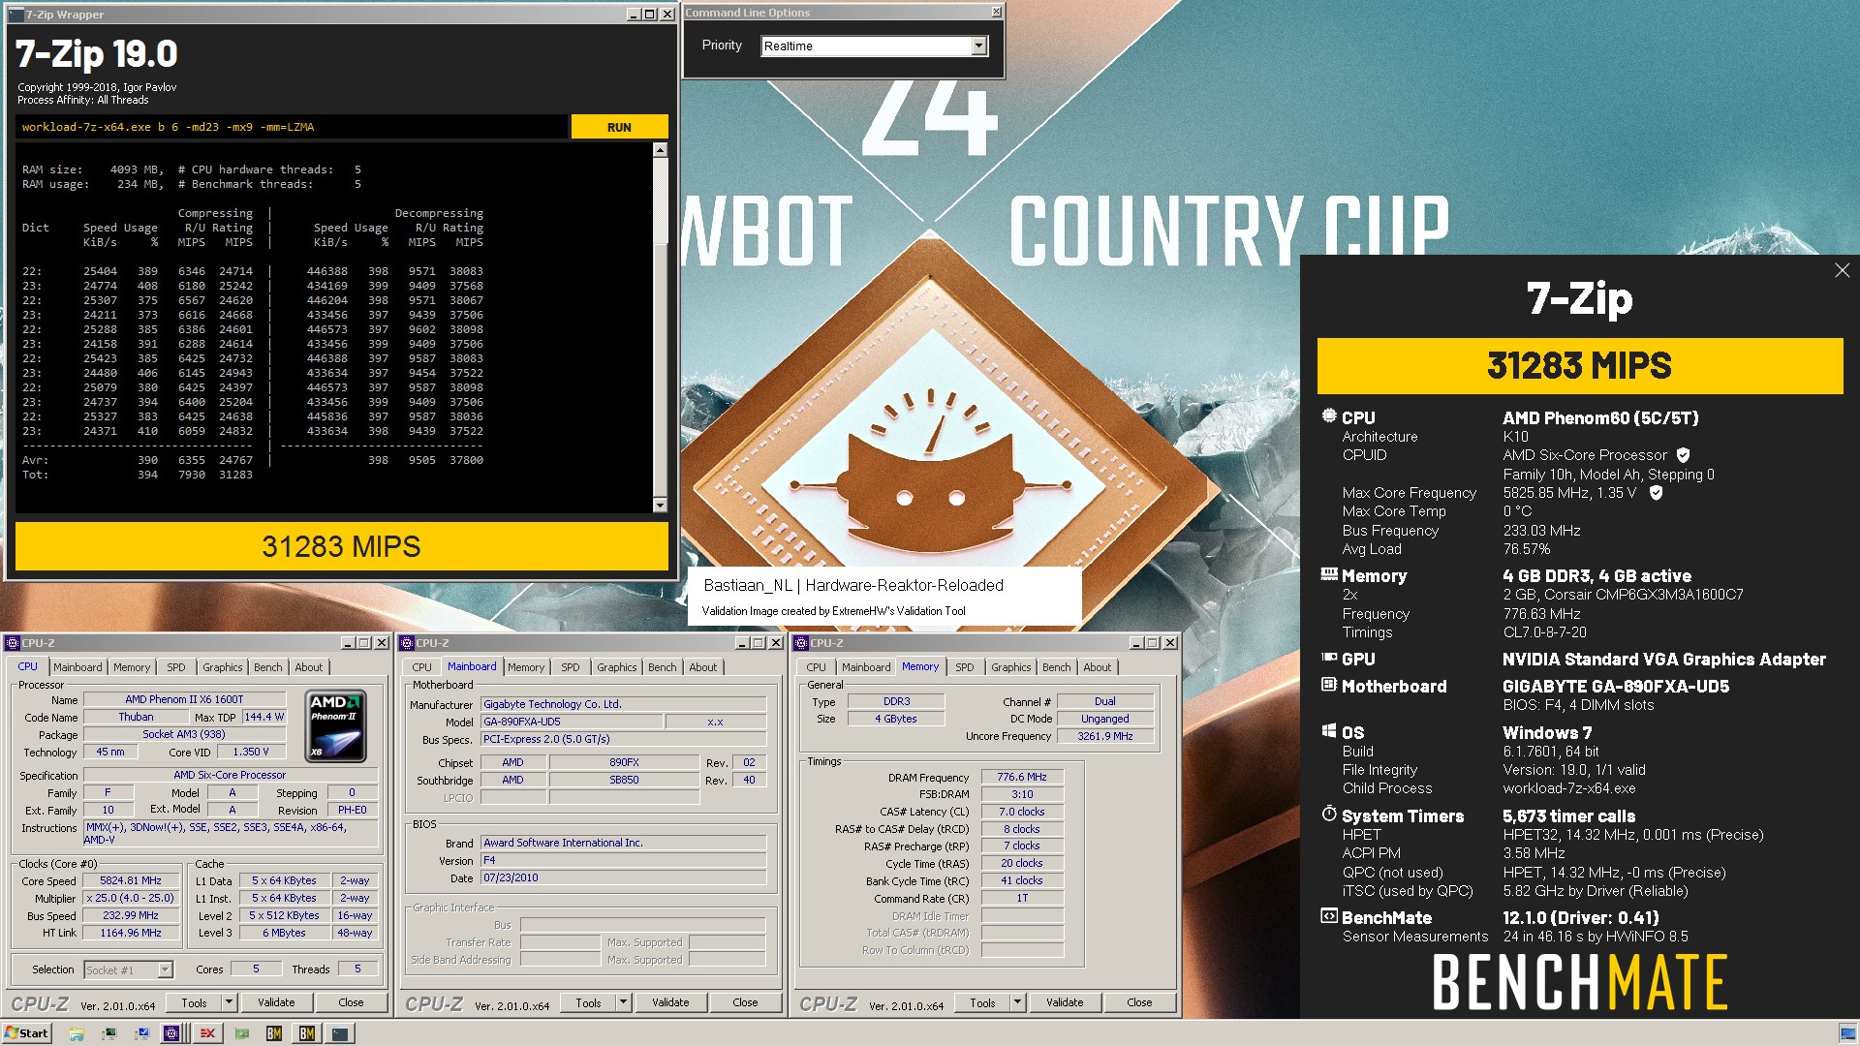The image size is (1860, 1046).
Task: Open the Windows Start menu
Action: point(26,1033)
